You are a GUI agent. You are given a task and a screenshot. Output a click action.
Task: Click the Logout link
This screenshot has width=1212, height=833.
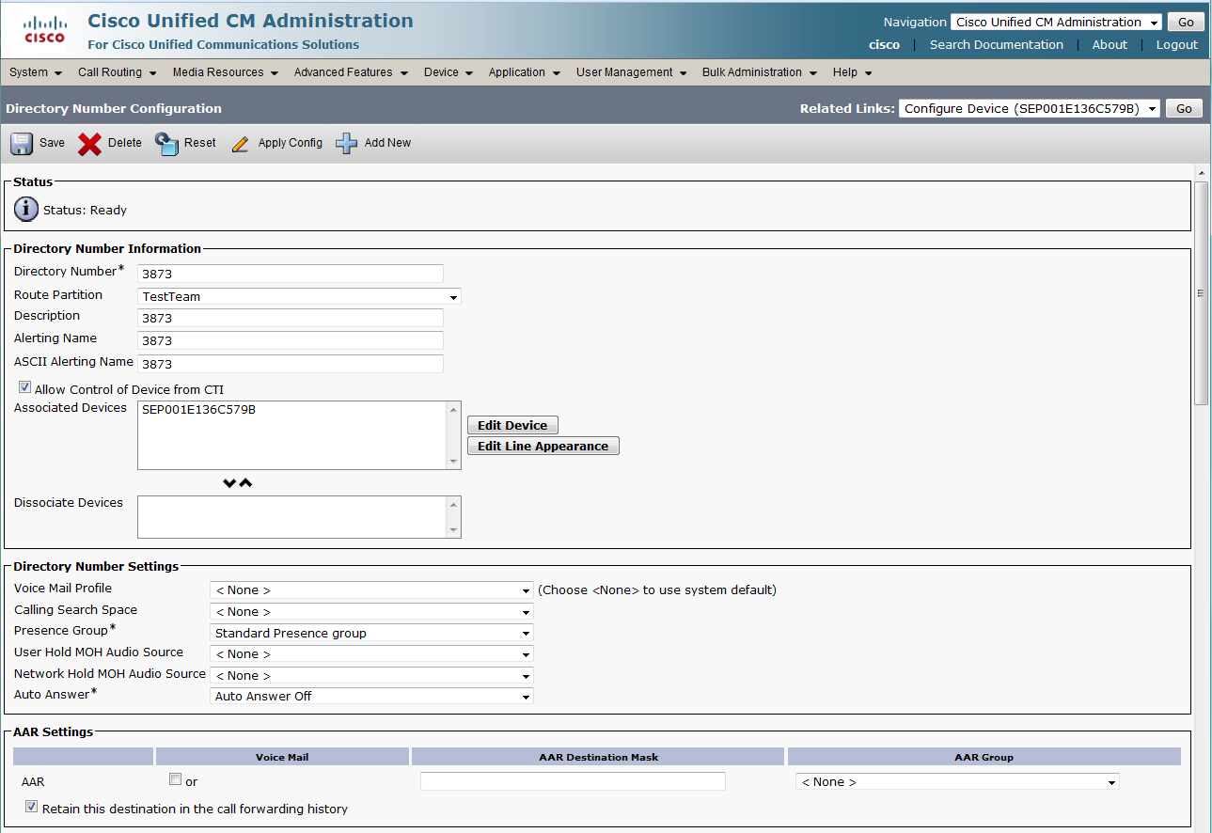tap(1176, 45)
